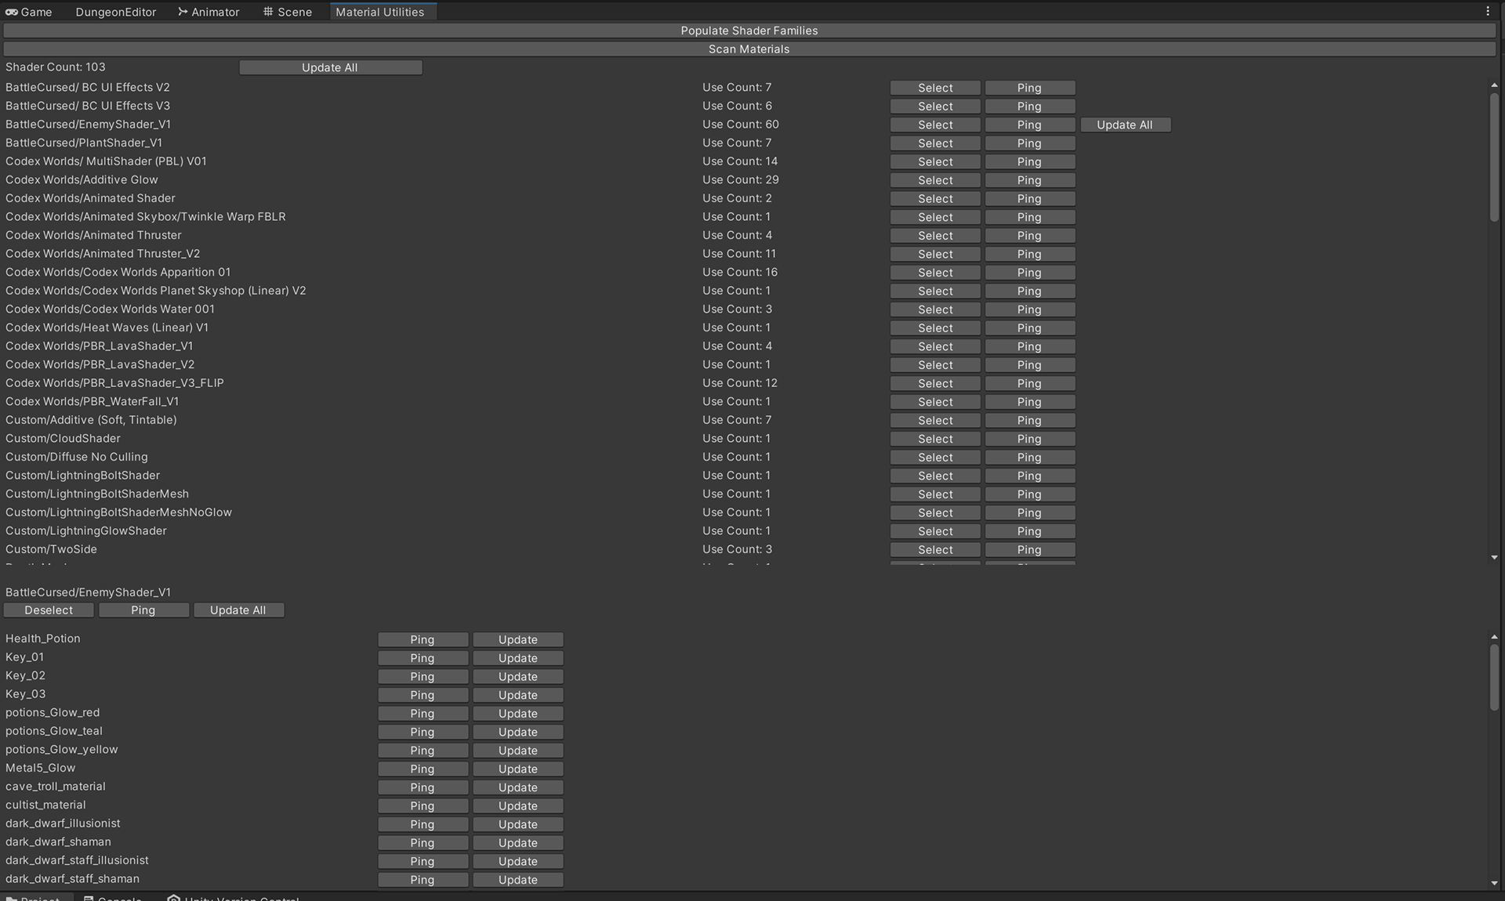This screenshot has width=1505, height=901.
Task: Update the dark_dwarf_shaman material
Action: [518, 843]
